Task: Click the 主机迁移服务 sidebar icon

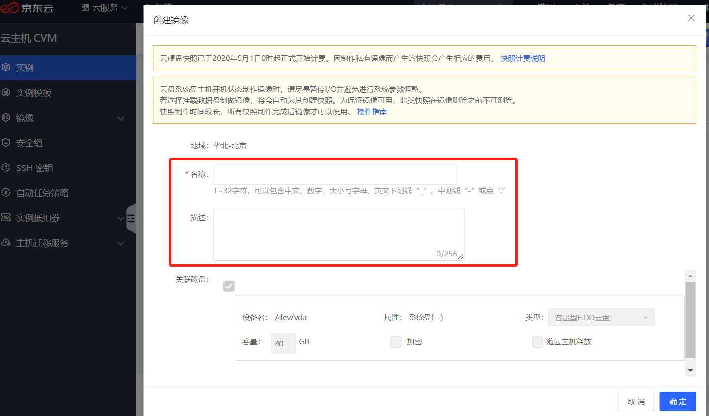Action: 6,243
